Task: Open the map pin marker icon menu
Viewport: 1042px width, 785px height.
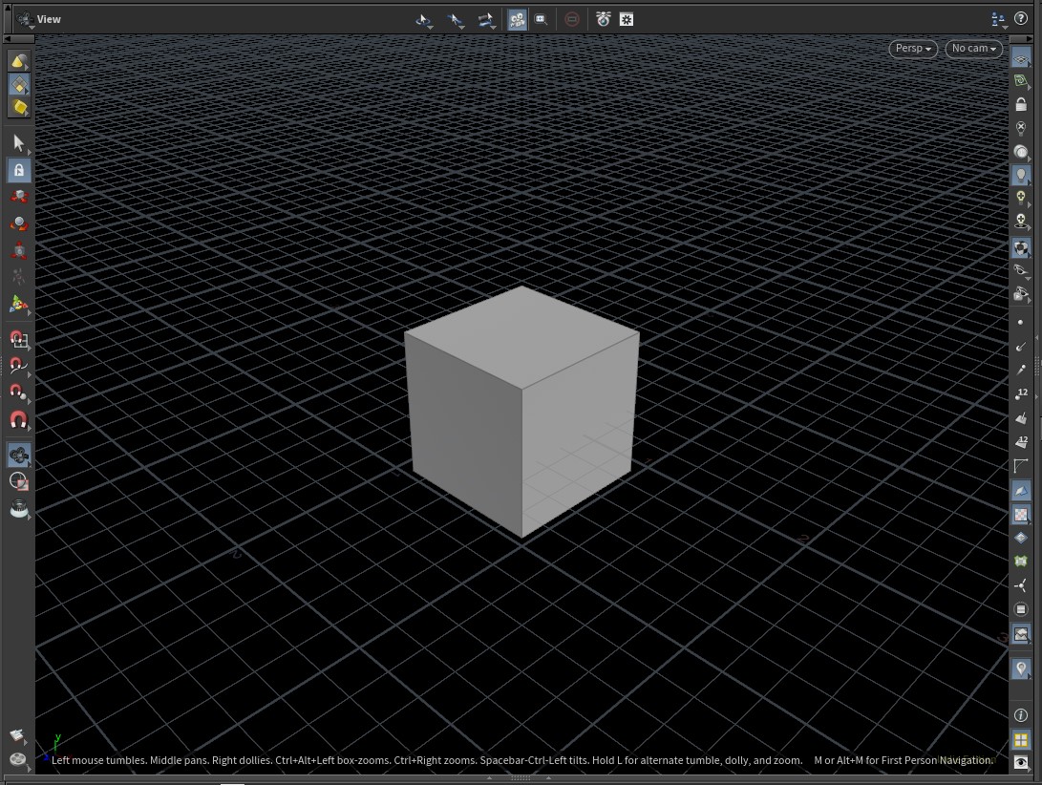Action: pyautogui.click(x=1021, y=668)
